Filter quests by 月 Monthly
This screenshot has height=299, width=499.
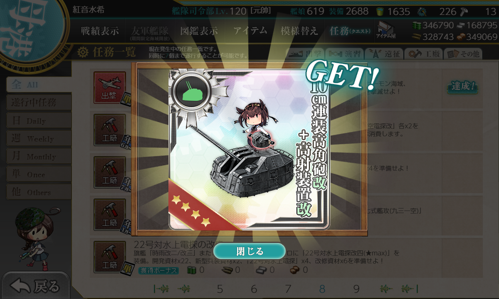coord(38,157)
